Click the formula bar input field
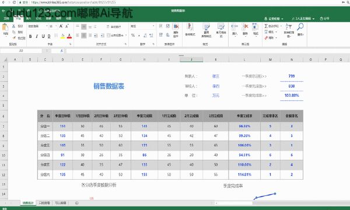Image resolution: width=350 pixels, height=210 pixels. coord(208,51)
